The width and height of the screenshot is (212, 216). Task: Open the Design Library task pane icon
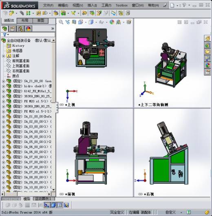tap(208, 45)
